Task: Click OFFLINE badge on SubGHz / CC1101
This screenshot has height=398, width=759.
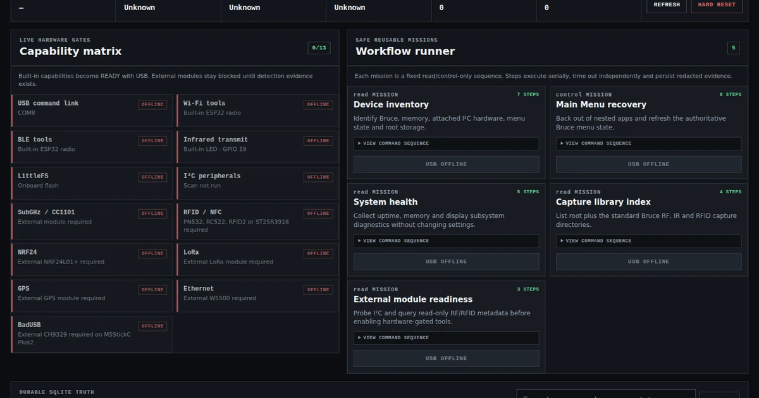Action: (152, 214)
